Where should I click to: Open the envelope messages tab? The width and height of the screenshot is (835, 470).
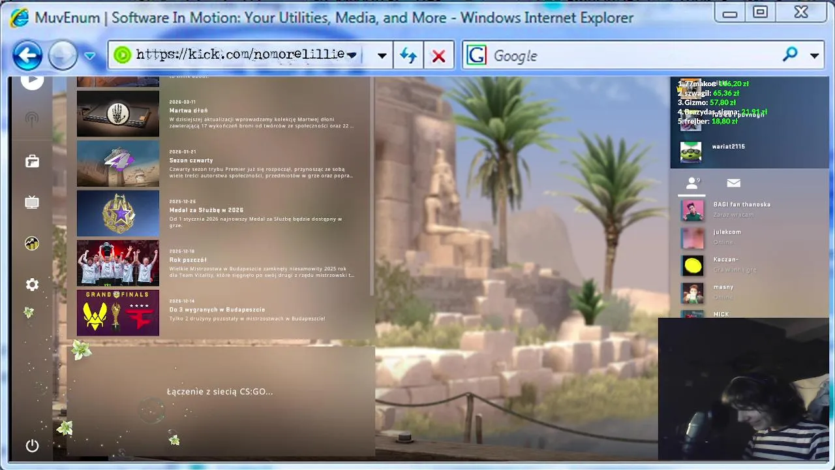[733, 183]
